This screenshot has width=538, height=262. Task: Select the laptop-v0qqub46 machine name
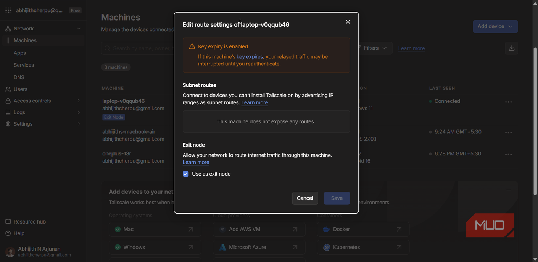coord(123,101)
